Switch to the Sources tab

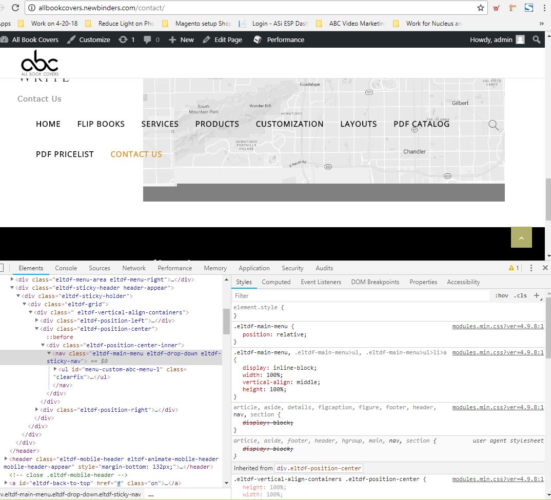pos(100,268)
